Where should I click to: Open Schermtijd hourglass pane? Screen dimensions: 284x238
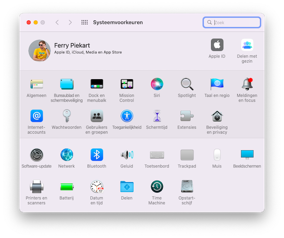[157, 116]
